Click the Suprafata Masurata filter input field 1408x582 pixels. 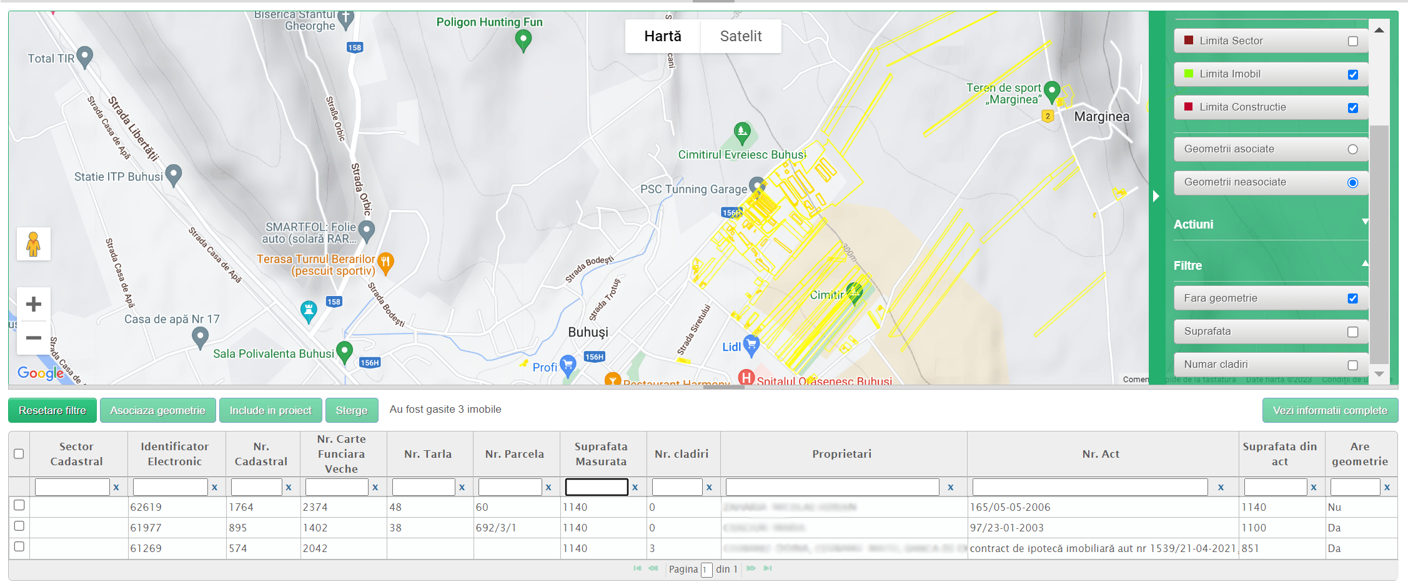596,487
